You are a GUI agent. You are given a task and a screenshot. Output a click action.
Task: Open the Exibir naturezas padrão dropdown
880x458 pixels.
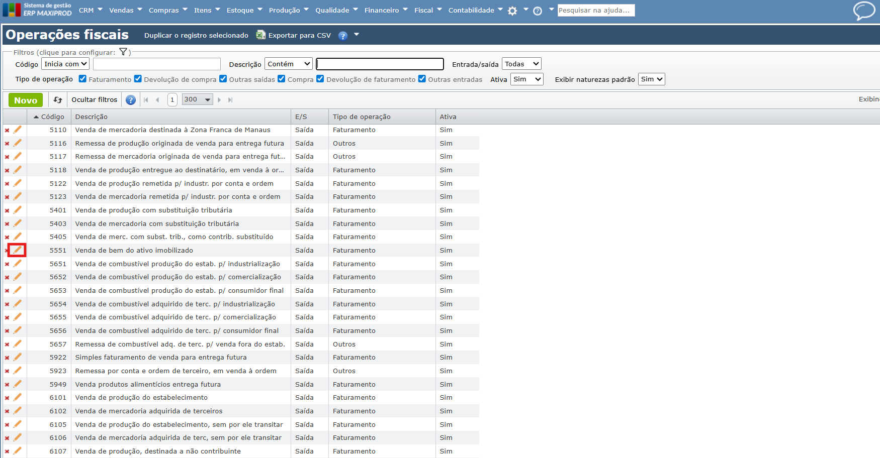[652, 79]
